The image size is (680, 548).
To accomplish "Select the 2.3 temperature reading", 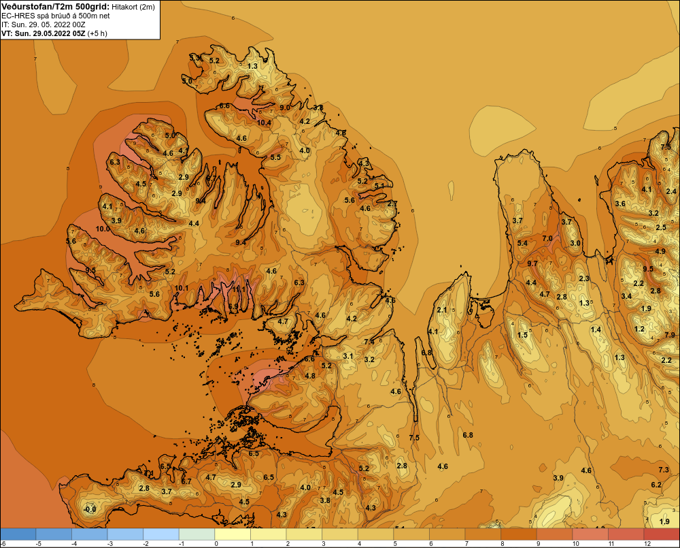I will click(584, 278).
